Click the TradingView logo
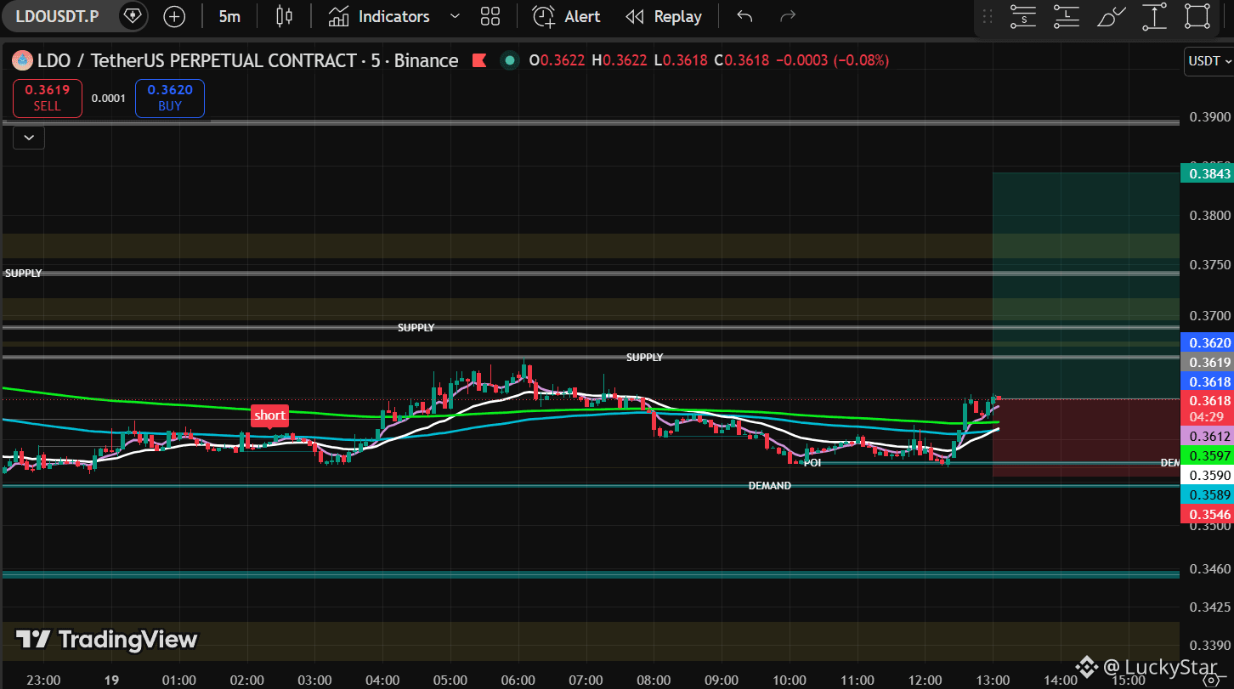 coord(107,640)
